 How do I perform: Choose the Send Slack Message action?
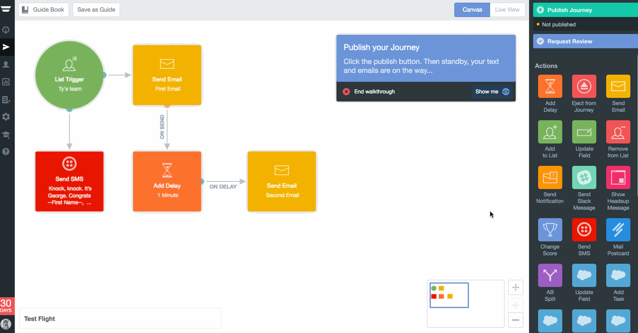(x=584, y=177)
